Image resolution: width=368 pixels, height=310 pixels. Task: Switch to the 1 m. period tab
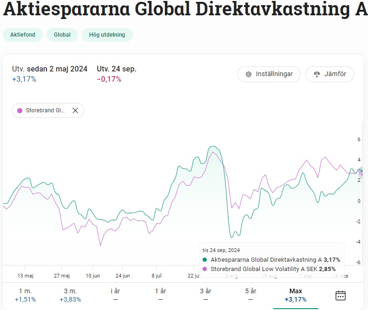(26, 295)
